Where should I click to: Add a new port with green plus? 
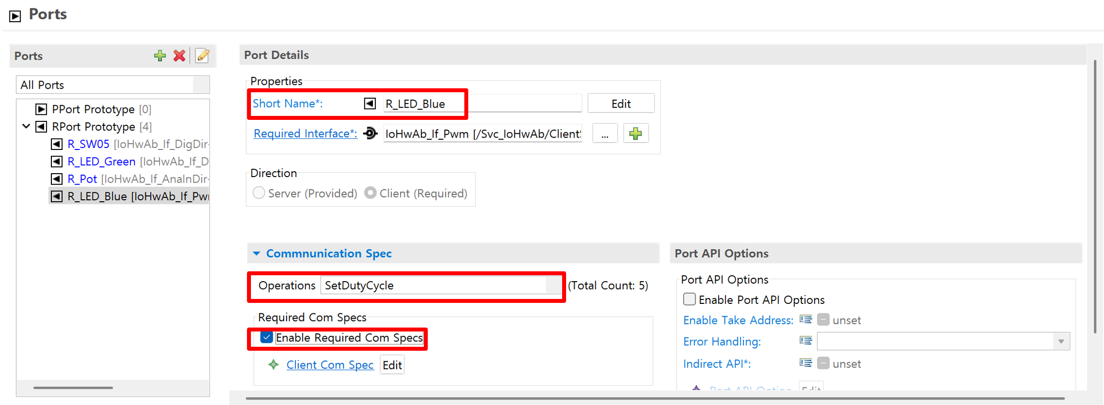coord(160,56)
